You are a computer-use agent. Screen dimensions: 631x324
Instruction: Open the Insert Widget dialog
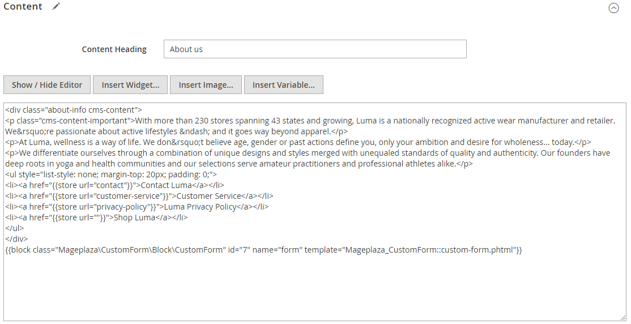pos(130,85)
